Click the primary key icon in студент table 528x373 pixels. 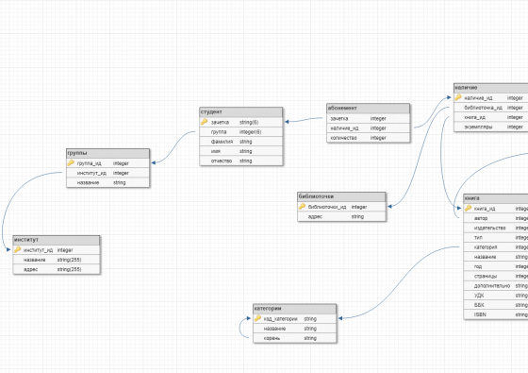coord(204,122)
